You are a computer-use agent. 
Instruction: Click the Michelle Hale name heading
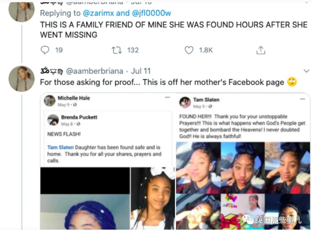tap(74, 98)
